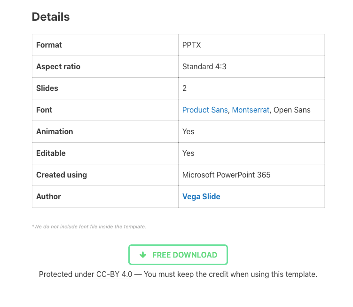The height and width of the screenshot is (307, 353).
Task: Click the Standard 4:3 value cell
Action: (x=251, y=66)
